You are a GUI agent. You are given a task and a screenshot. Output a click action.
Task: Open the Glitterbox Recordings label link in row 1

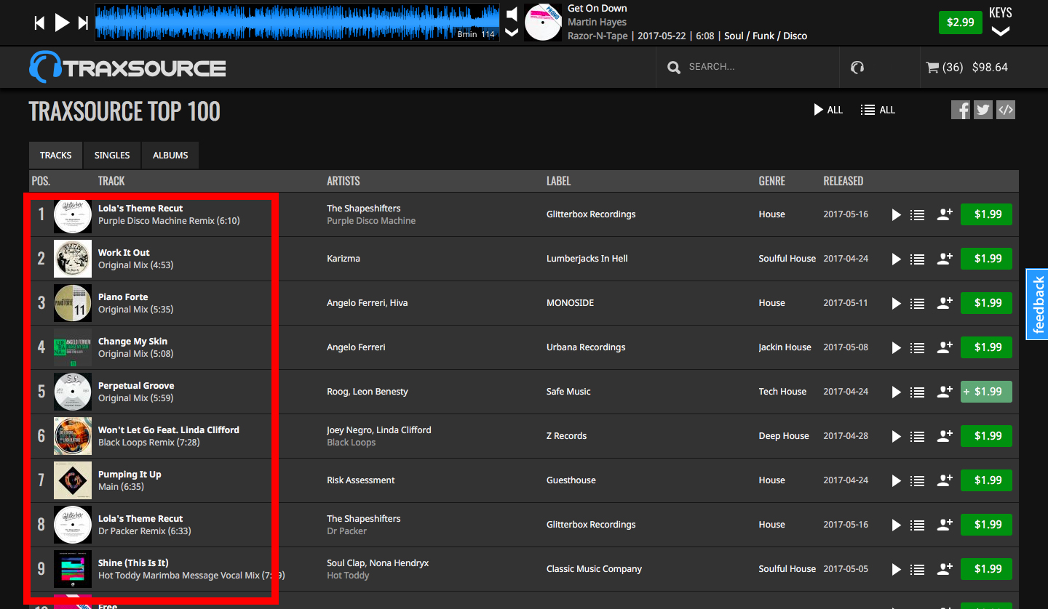(x=590, y=214)
